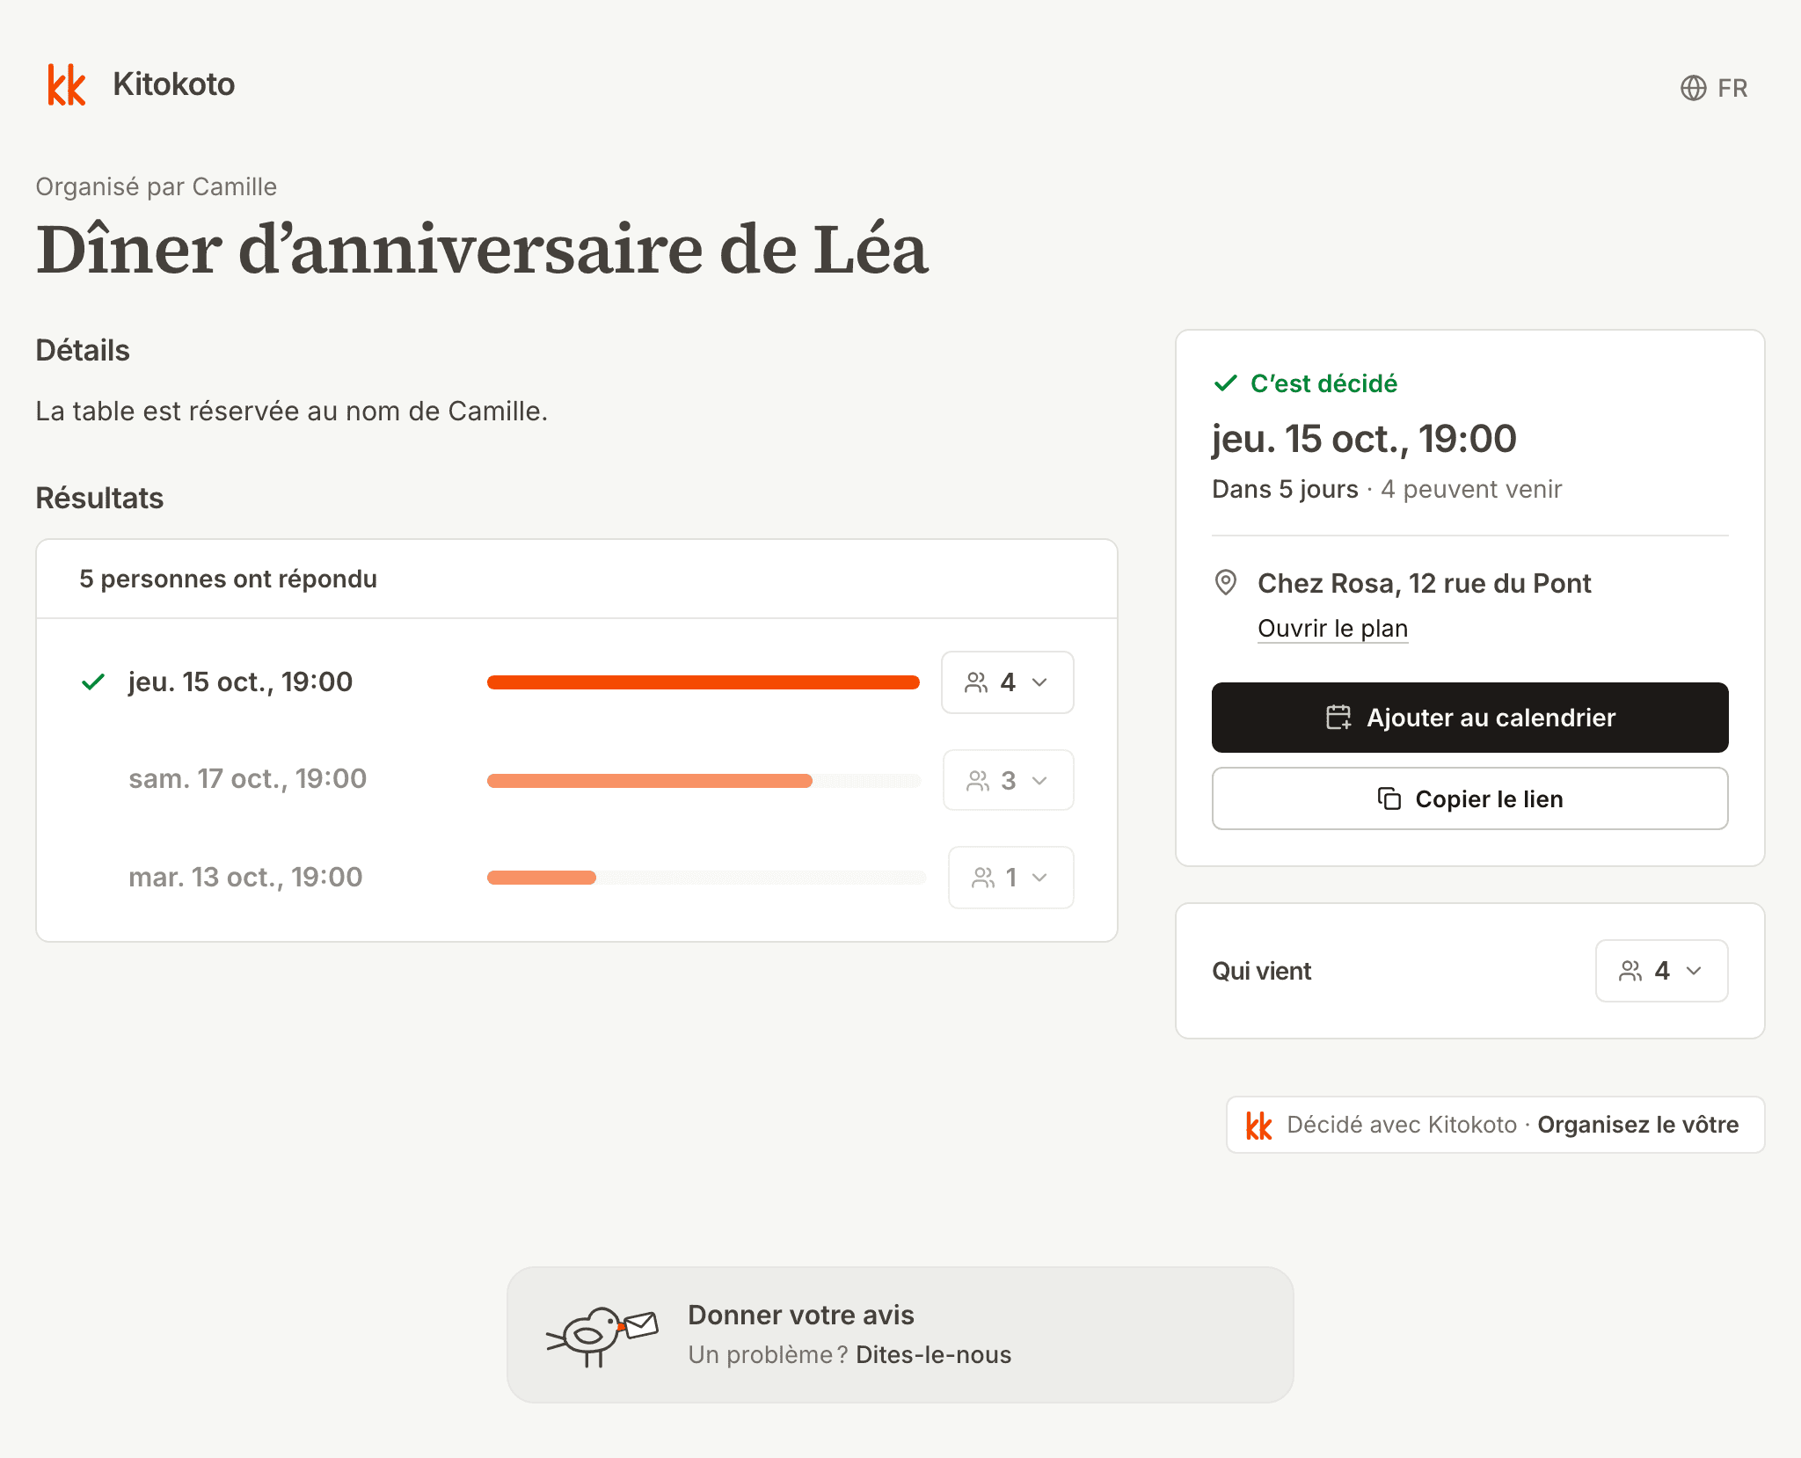
Task: Click the map pin icon beside Chez Rosa
Action: [1225, 582]
